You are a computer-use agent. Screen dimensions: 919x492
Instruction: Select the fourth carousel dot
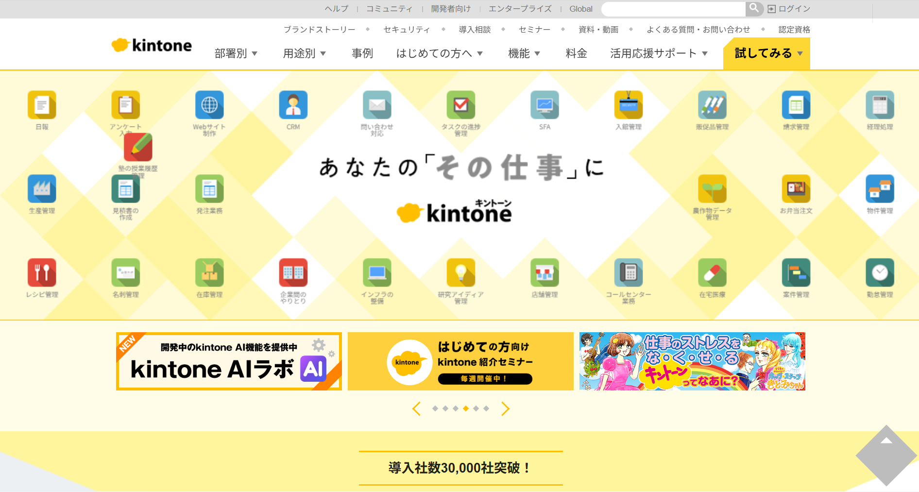(x=465, y=408)
